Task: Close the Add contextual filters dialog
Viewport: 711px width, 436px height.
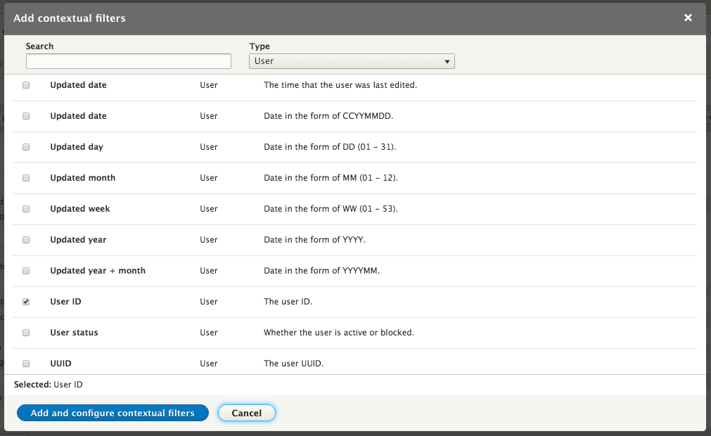Action: point(688,18)
